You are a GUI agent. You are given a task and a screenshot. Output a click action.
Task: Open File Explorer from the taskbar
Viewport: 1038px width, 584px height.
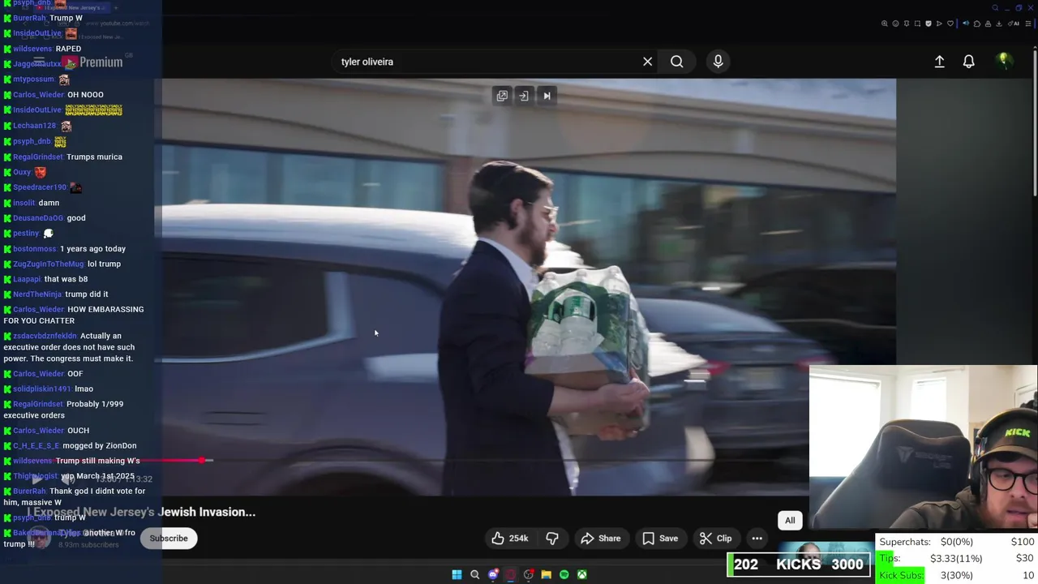click(547, 575)
